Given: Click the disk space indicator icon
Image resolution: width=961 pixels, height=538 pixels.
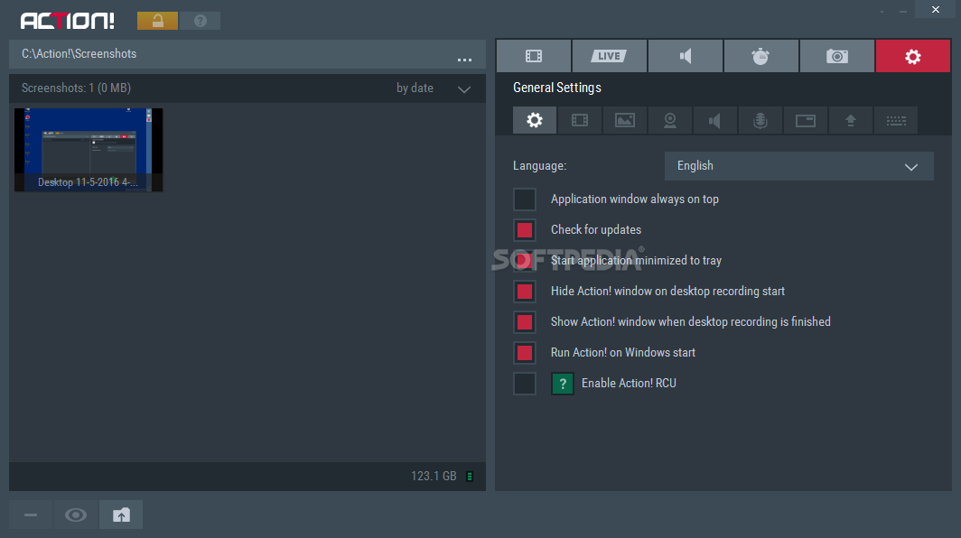Looking at the screenshot, I should click(470, 476).
